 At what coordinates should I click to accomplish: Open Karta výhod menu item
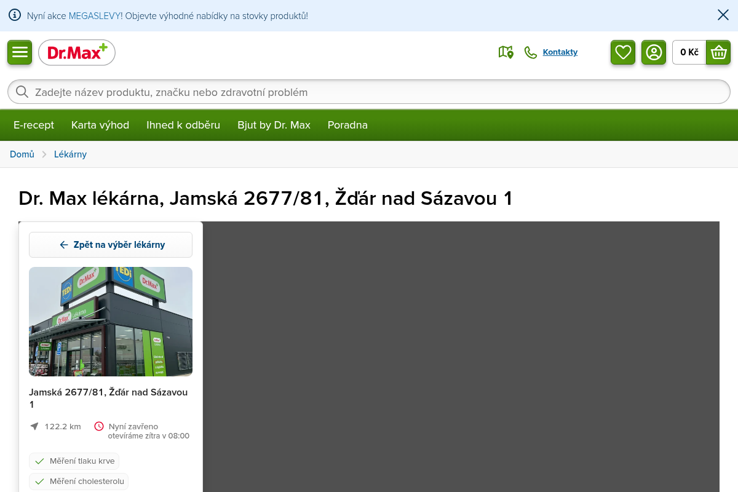tap(100, 125)
